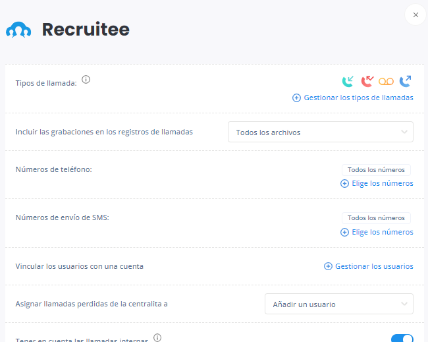Screen dimensions: 428x342
Task: Click Tener en cuenta las llamadas internas
Action: click(82, 339)
